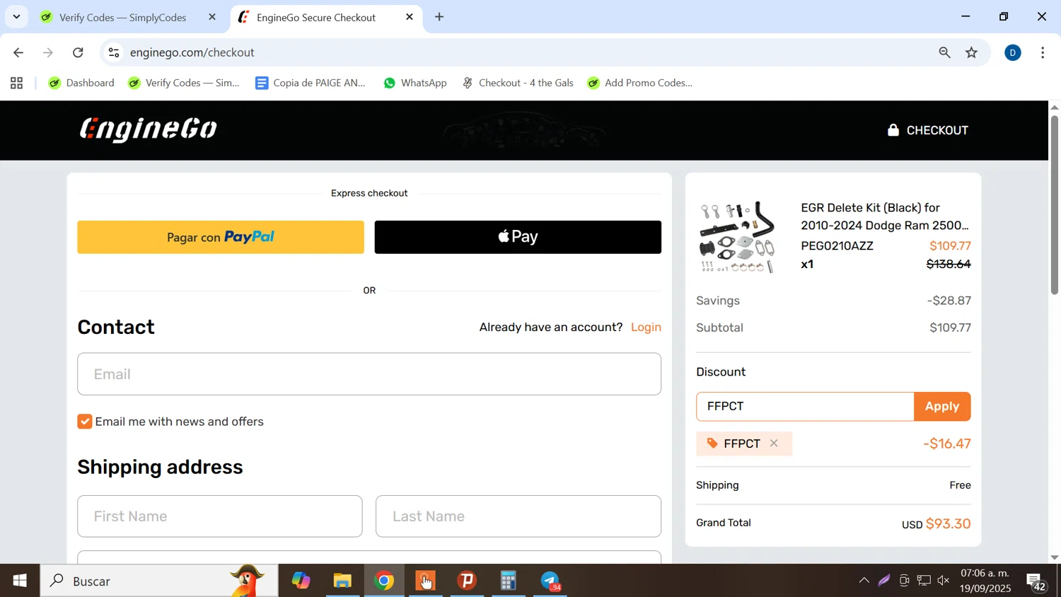Open Chrome three-dot menu
This screenshot has height=597, width=1061.
[x=1043, y=52]
